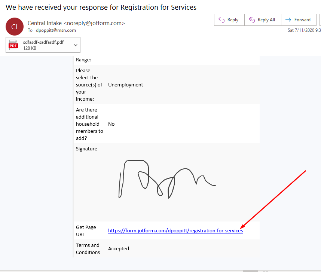Click the CI sender avatar circle

[x=14, y=27]
